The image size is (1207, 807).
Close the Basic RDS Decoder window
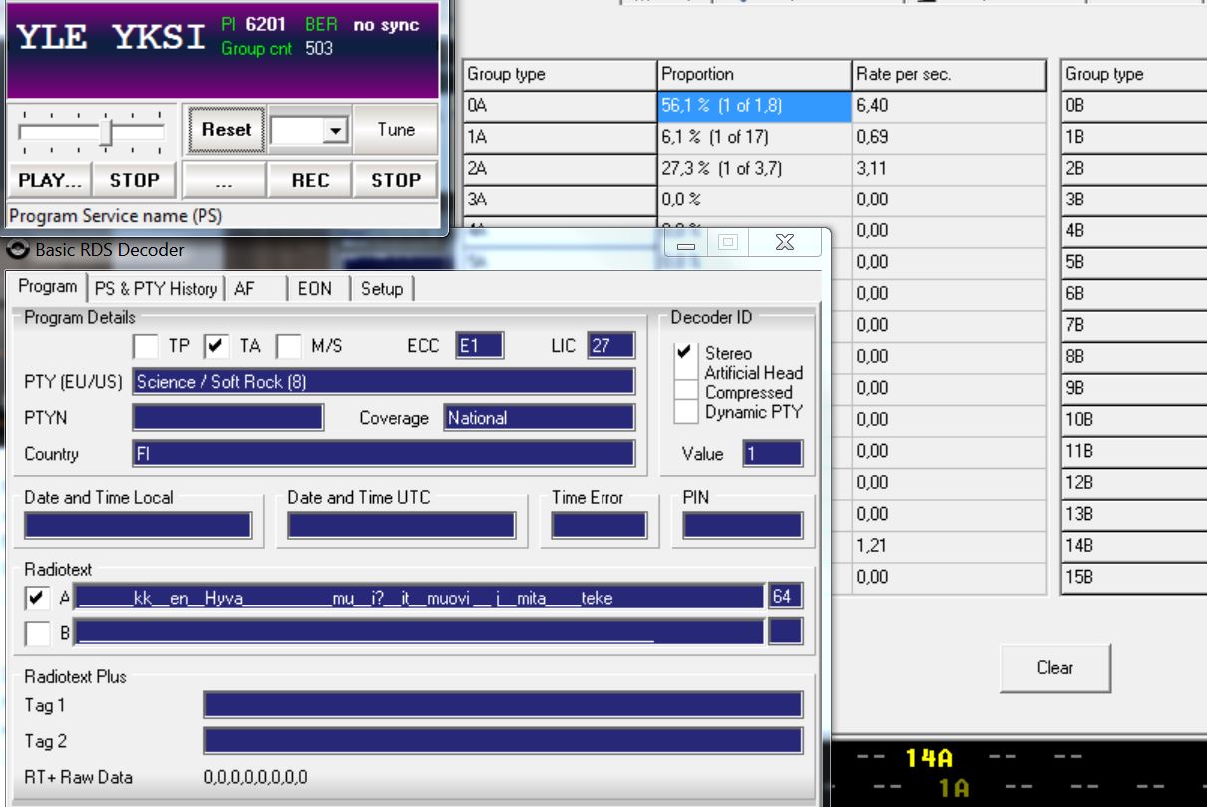785,243
